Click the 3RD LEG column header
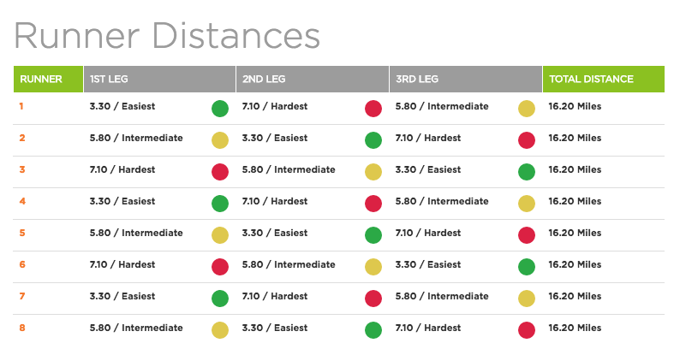 pos(417,79)
